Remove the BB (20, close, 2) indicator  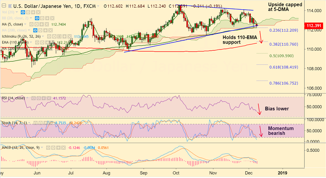pyautogui.click(x=52, y=18)
